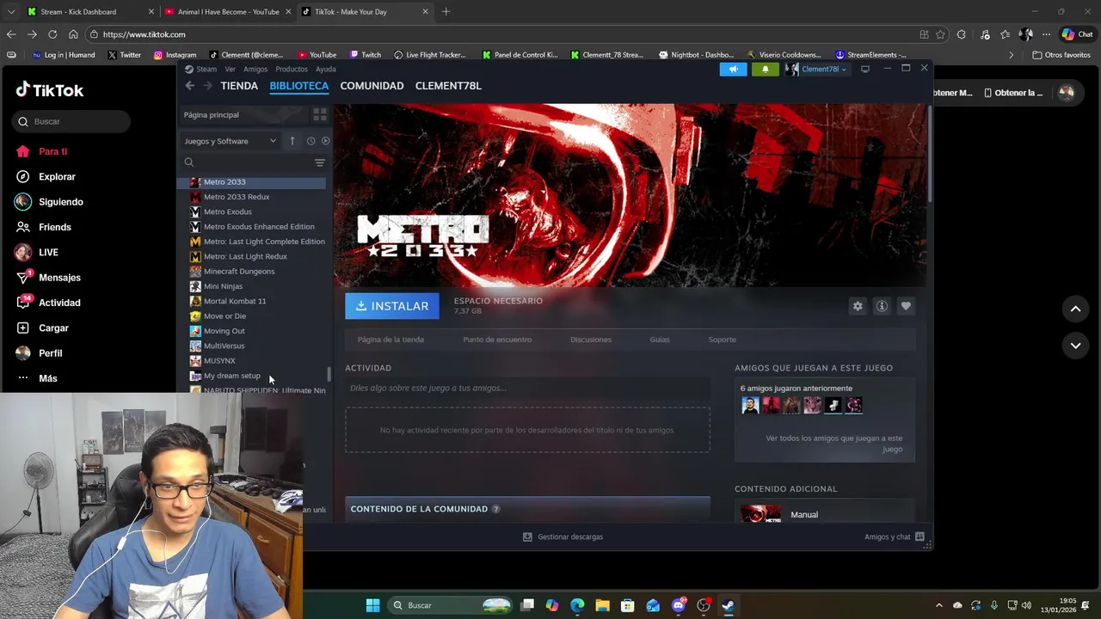Expand Juegos y Software dropdown
Image resolution: width=1101 pixels, height=619 pixels.
[x=231, y=141]
